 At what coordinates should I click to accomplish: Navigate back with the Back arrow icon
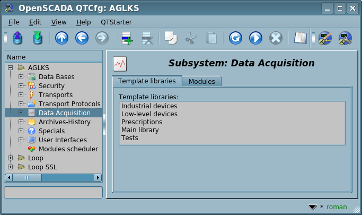(x=82, y=38)
